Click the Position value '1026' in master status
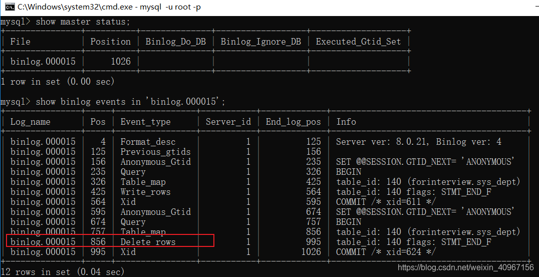 click(121, 62)
